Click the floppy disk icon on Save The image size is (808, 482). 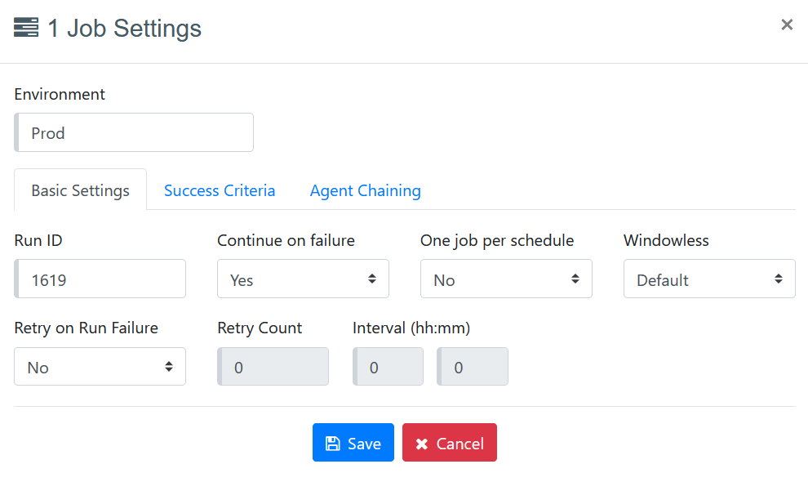click(332, 444)
